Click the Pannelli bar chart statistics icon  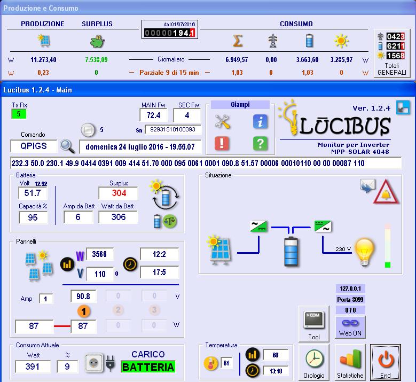tap(67, 264)
